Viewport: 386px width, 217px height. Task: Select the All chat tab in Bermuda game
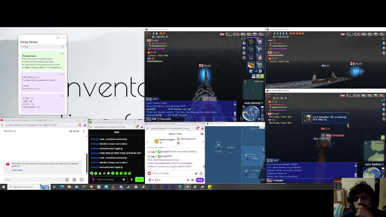(276, 160)
